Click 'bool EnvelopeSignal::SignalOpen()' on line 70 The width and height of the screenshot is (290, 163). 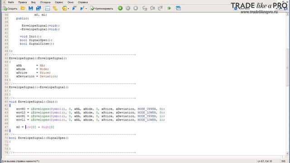coord(39,138)
